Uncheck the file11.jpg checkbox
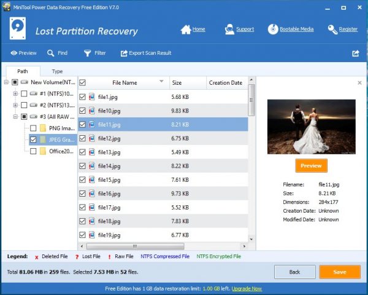368x295 pixels. [82, 124]
